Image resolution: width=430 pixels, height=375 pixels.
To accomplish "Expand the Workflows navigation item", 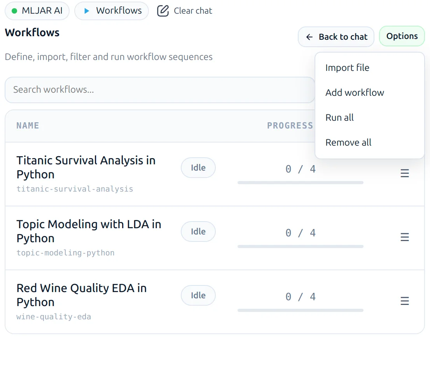I will coord(112,11).
